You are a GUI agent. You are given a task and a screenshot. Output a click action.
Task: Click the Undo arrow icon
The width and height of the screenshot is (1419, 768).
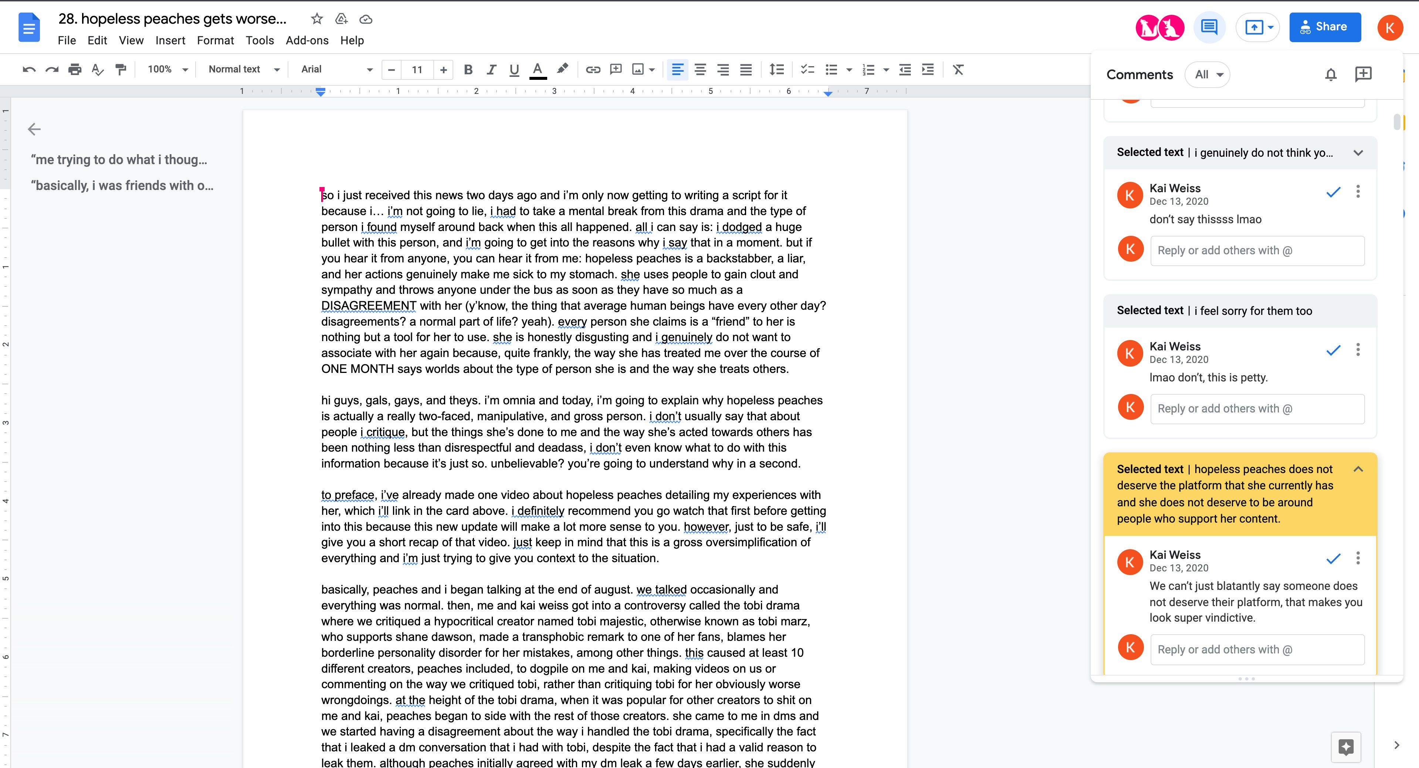coord(29,69)
